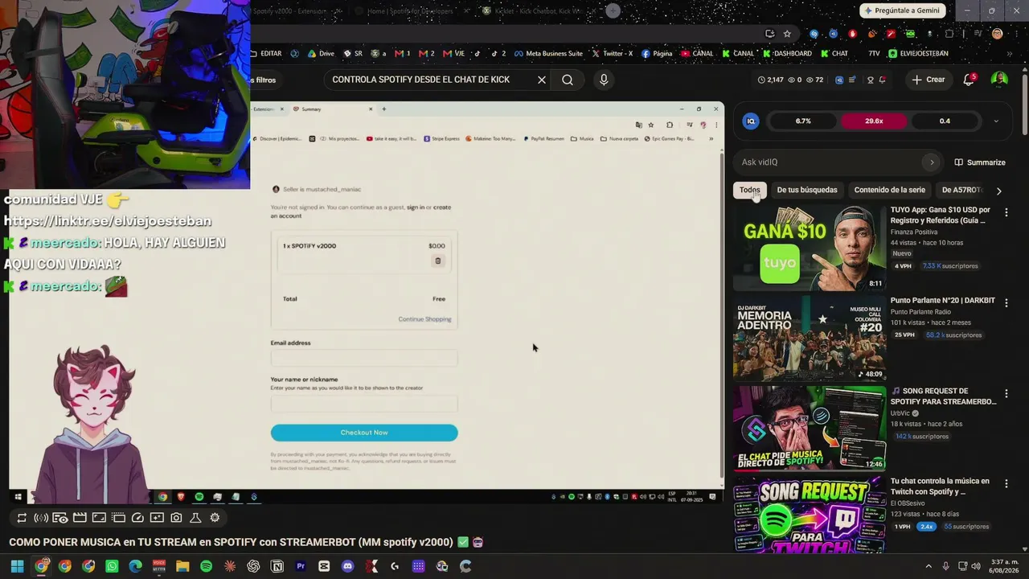The image size is (1029, 579).
Task: Click the vidIQ logo in the stats panel
Action: click(x=751, y=121)
